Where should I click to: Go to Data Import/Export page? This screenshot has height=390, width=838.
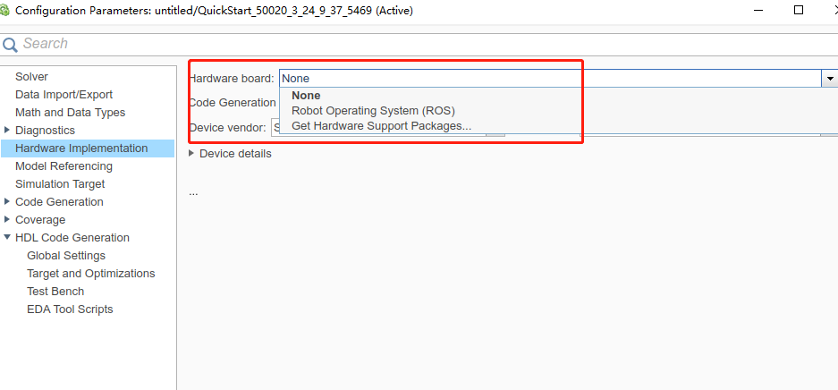point(63,95)
